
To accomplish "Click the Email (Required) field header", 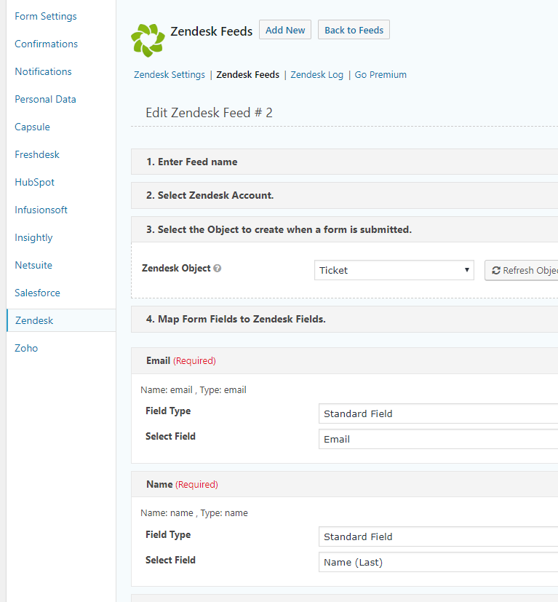I will pyautogui.click(x=344, y=360).
